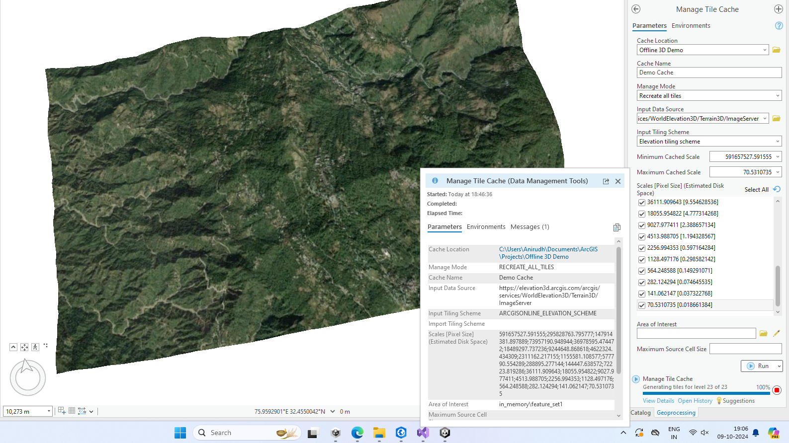
Task: Switch to the Catalog pane tab
Action: (640, 413)
